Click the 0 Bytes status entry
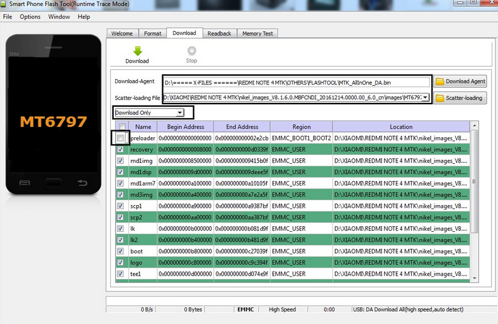 193,309
